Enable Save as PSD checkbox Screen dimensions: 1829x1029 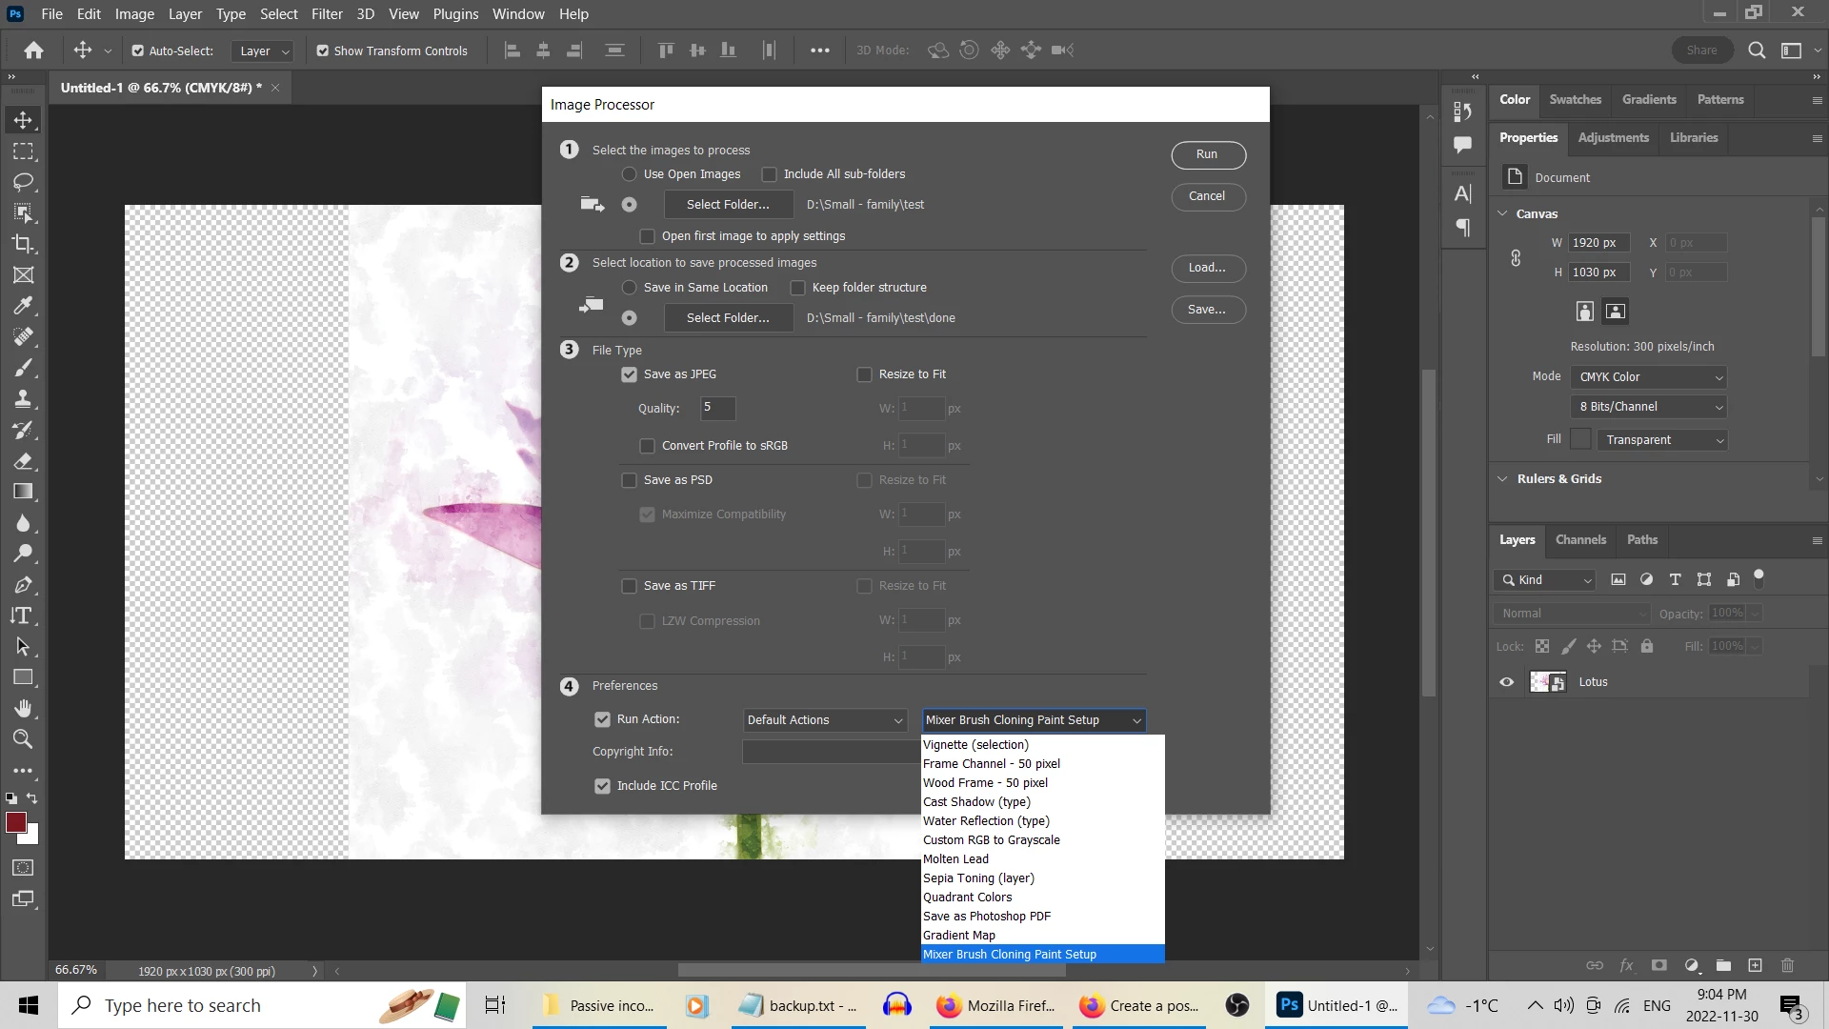click(x=629, y=480)
